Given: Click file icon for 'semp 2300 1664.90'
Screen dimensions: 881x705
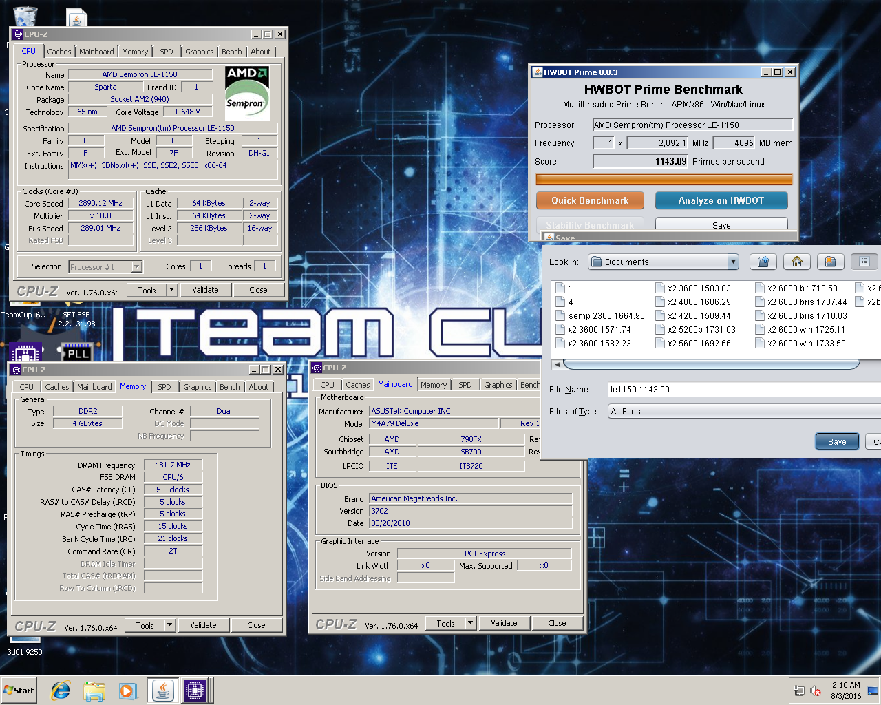Looking at the screenshot, I should [560, 316].
